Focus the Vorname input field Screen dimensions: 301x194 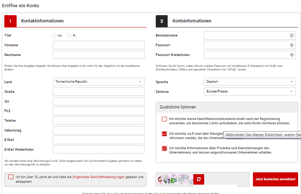point(98,45)
